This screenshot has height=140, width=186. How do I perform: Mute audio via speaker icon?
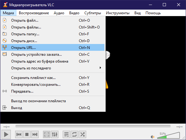pos(152,136)
